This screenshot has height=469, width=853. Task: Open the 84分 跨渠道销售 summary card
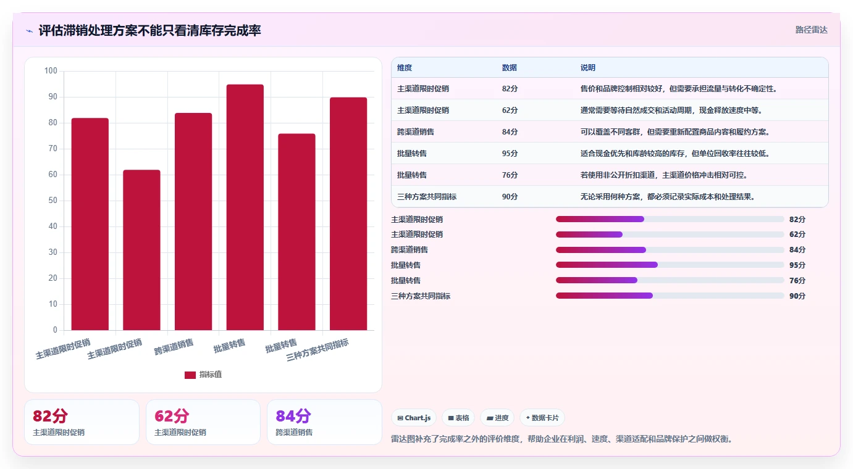[x=324, y=422]
